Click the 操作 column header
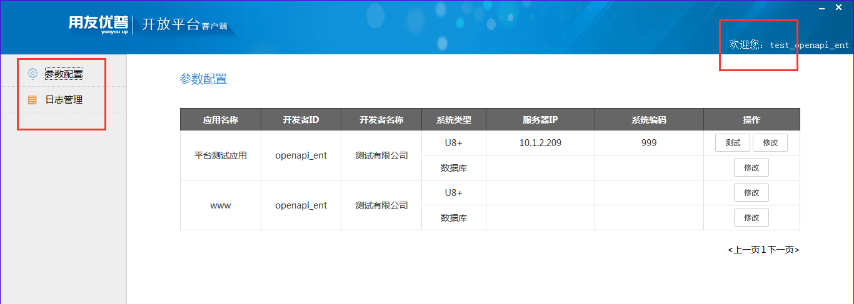The image size is (854, 304). tap(751, 120)
